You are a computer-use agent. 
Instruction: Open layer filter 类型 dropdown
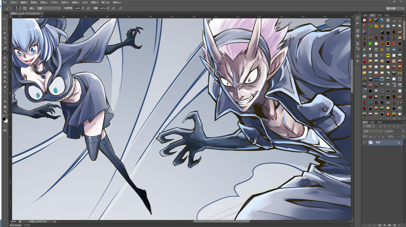[x=369, y=126]
